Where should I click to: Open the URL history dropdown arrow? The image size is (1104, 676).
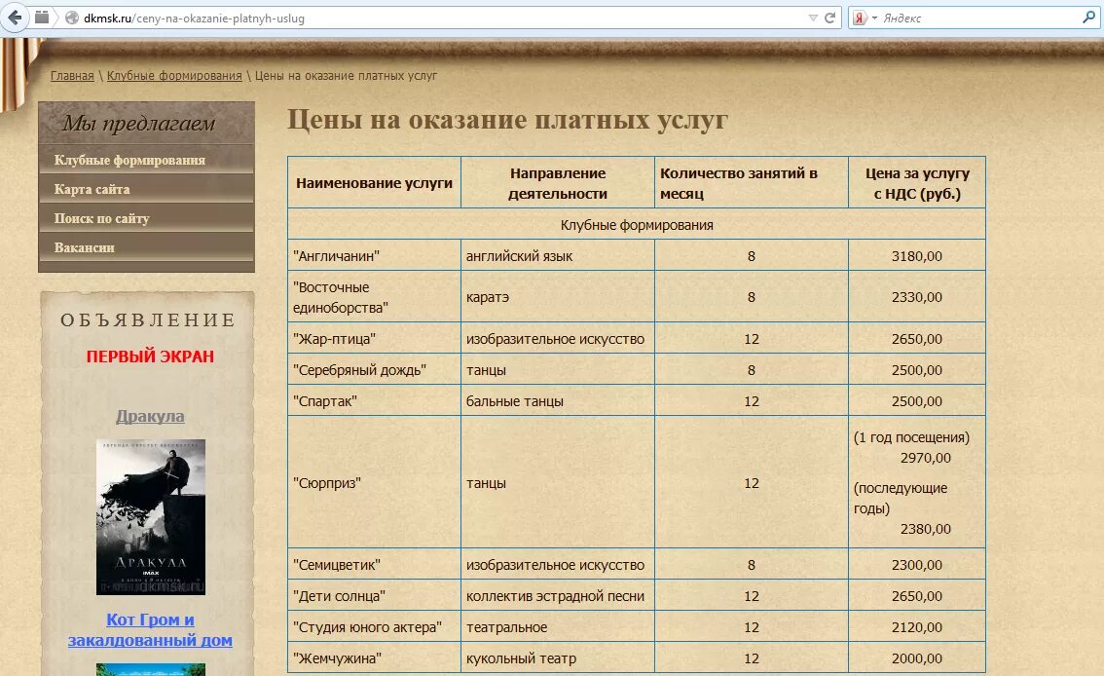click(x=813, y=18)
